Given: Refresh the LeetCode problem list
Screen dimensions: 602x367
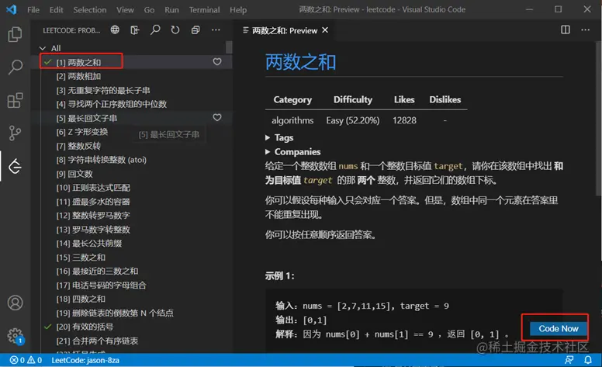Looking at the screenshot, I should click(x=175, y=29).
